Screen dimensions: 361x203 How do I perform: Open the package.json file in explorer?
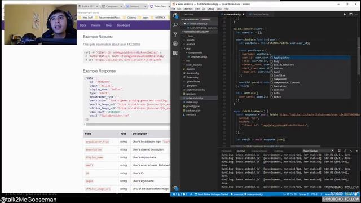tap(199, 111)
